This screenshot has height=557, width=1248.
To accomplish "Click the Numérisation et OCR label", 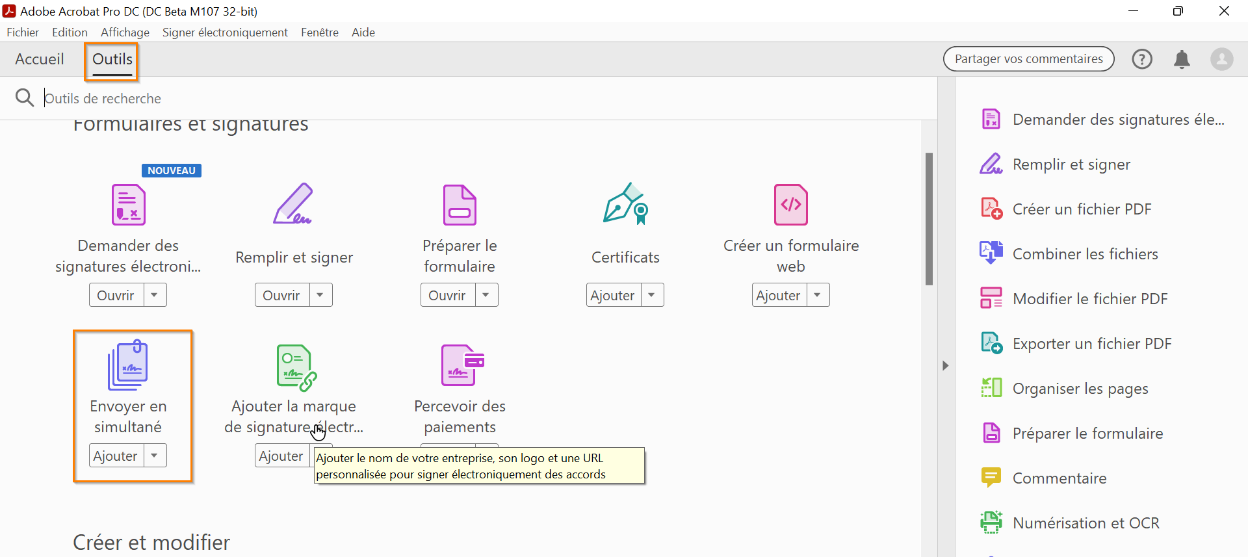I will click(x=1086, y=523).
